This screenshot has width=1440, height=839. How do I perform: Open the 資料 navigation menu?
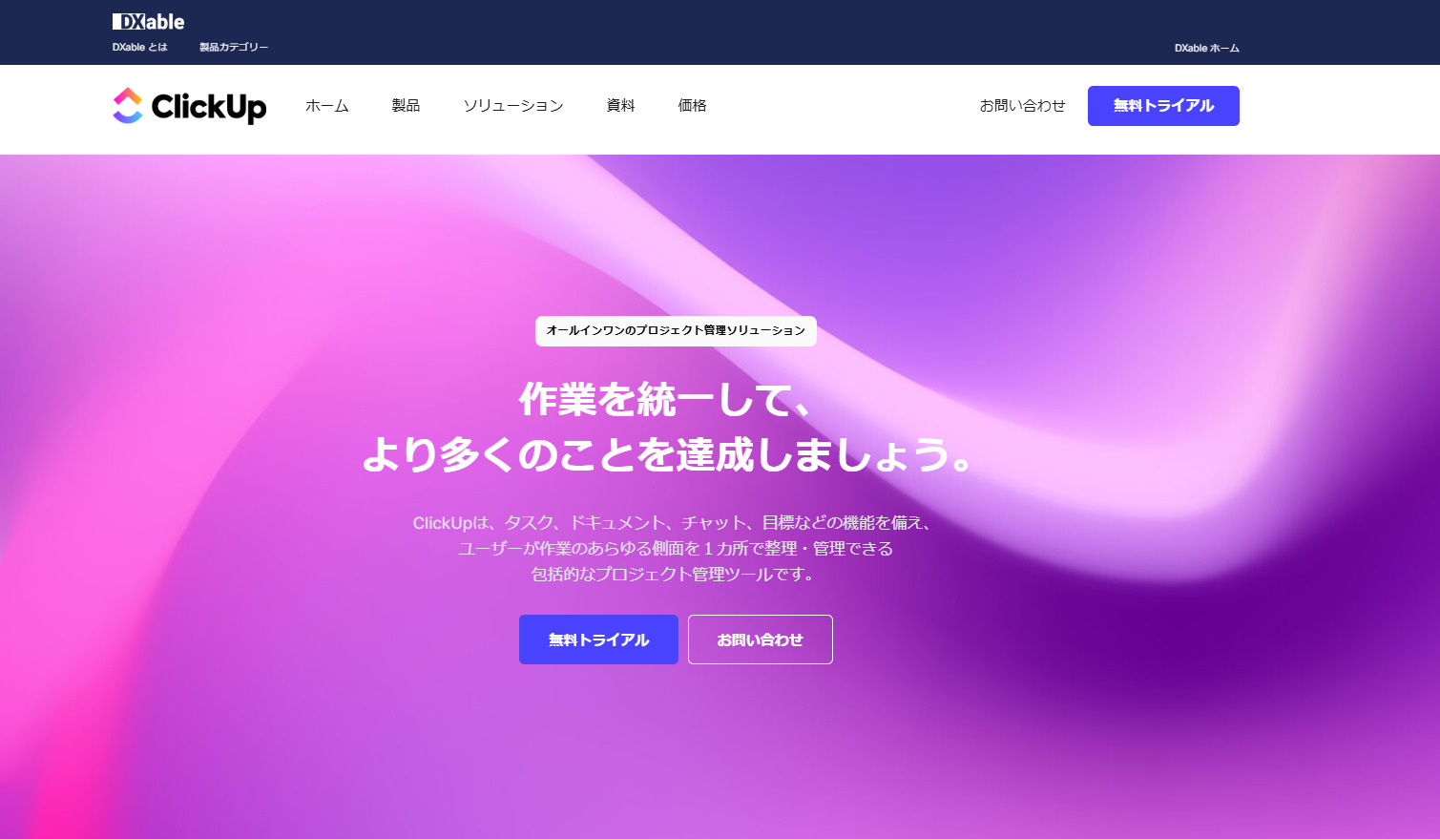coord(620,106)
